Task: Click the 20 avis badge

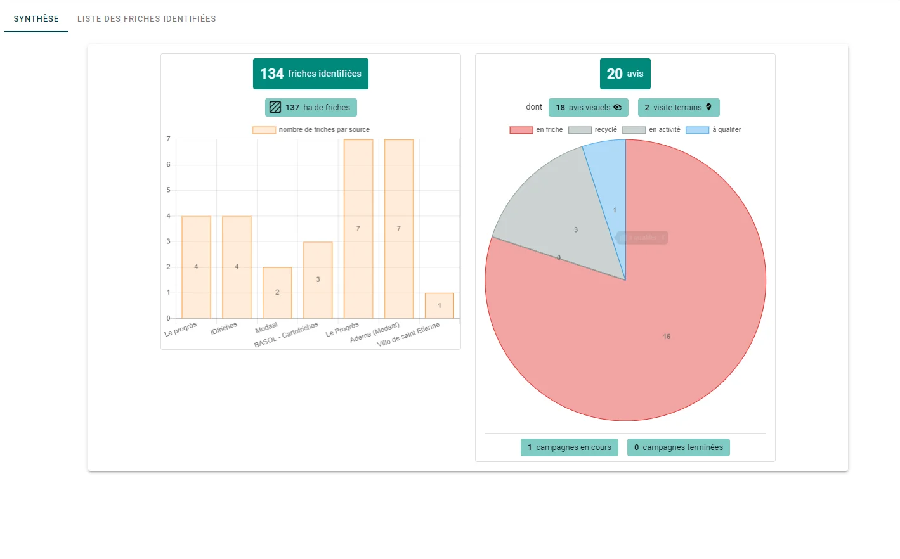Action: [625, 74]
